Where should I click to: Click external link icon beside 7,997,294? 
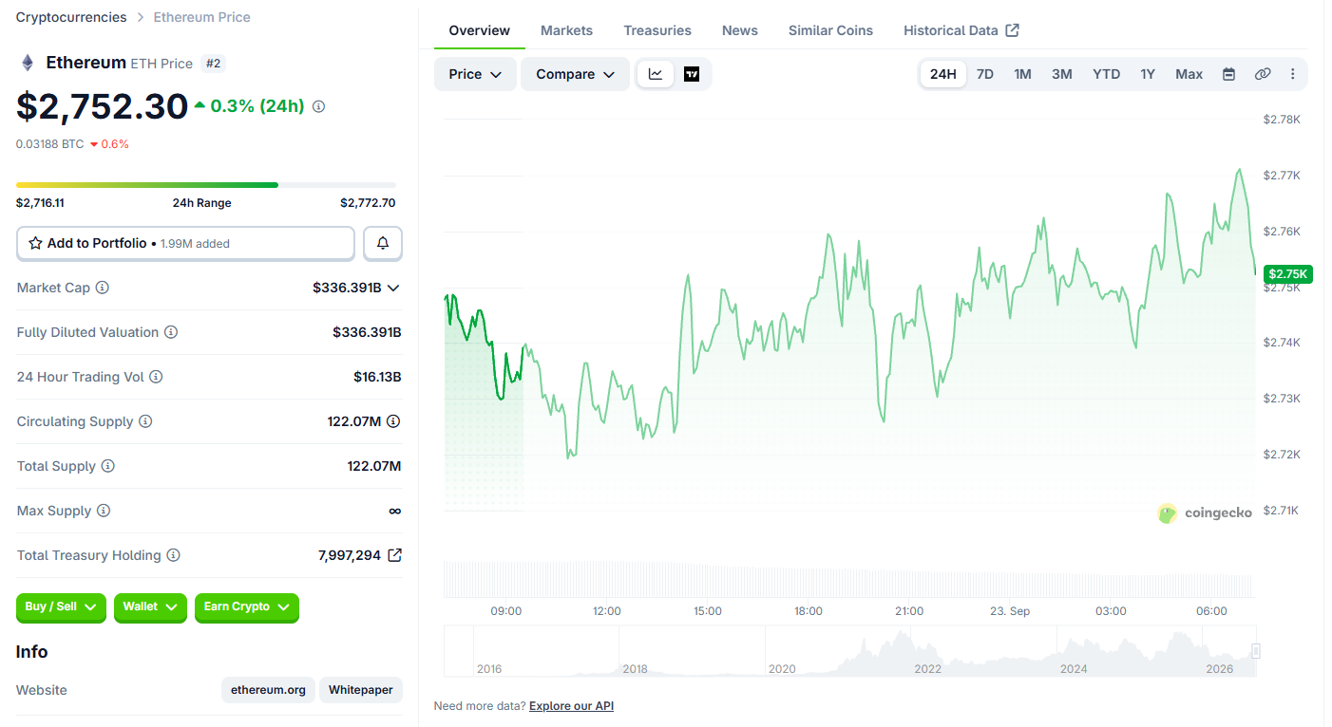(395, 555)
